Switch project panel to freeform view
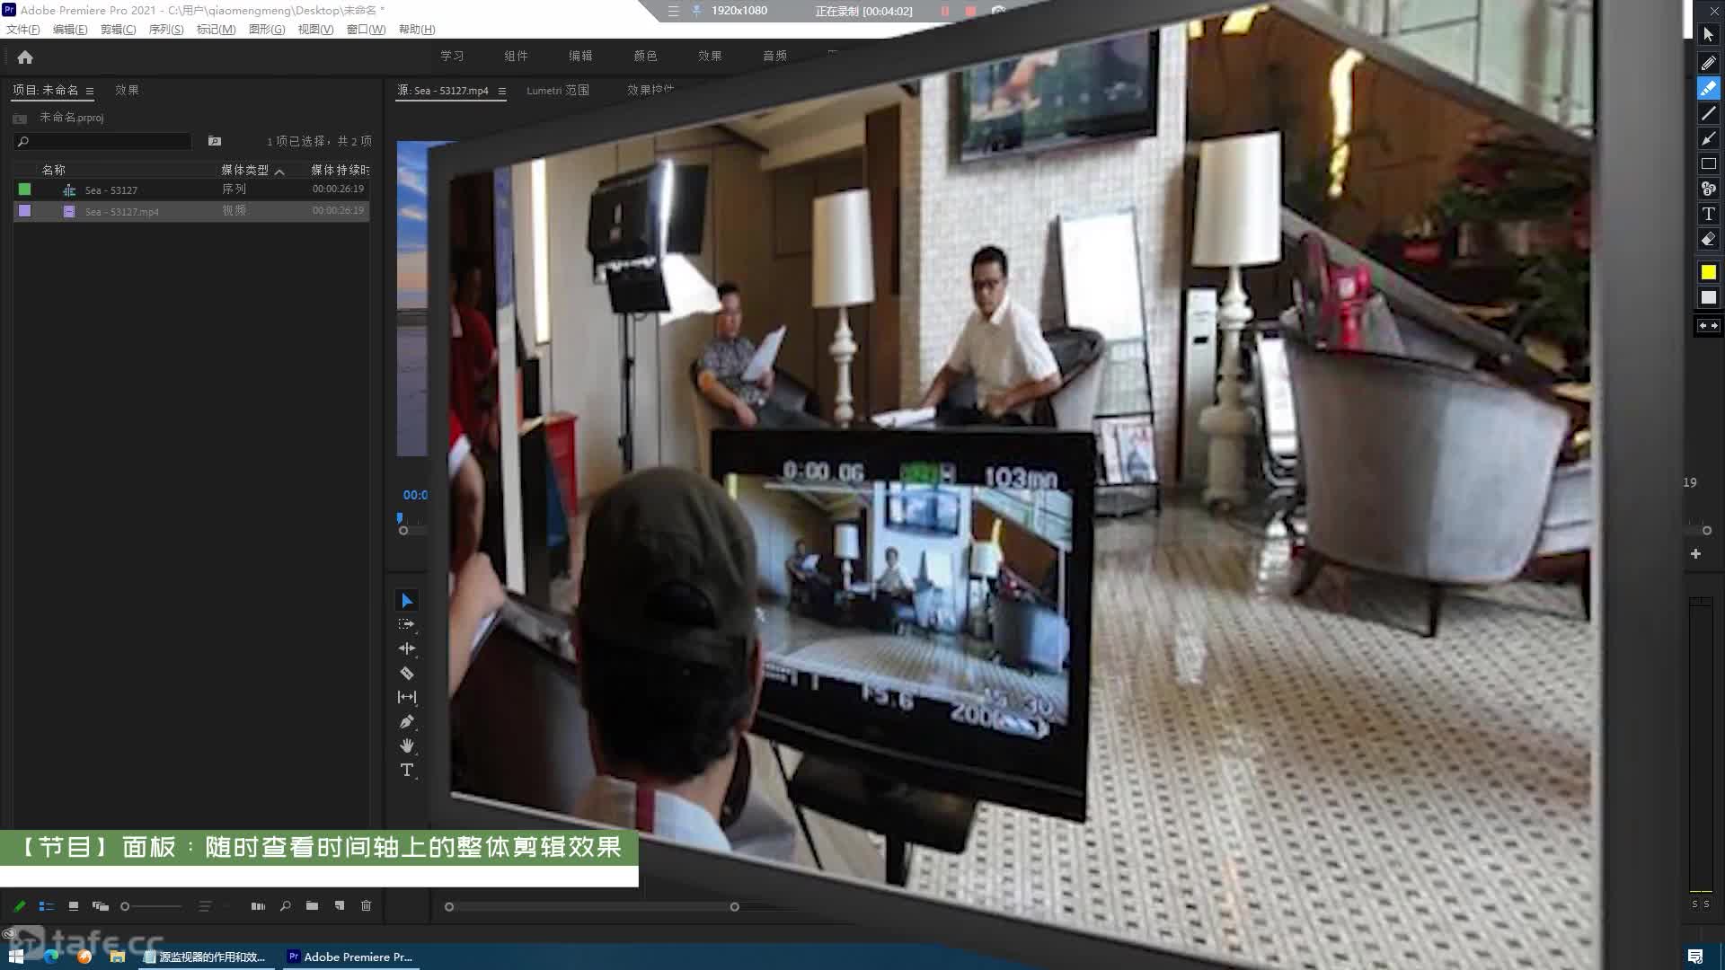Viewport: 1725px width, 970px height. tap(101, 906)
